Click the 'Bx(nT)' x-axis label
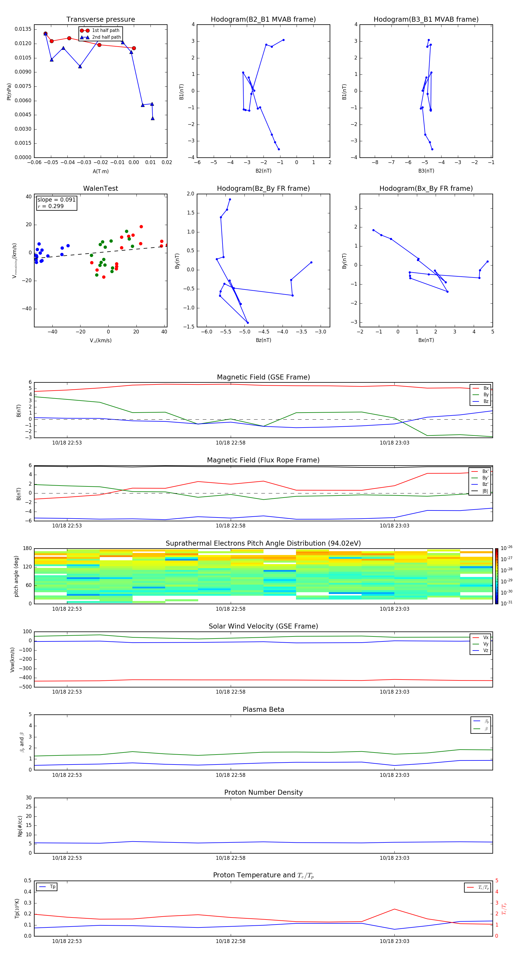 tap(426, 340)
